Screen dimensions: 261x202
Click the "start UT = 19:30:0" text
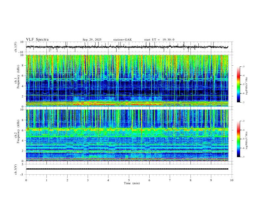point(159,40)
